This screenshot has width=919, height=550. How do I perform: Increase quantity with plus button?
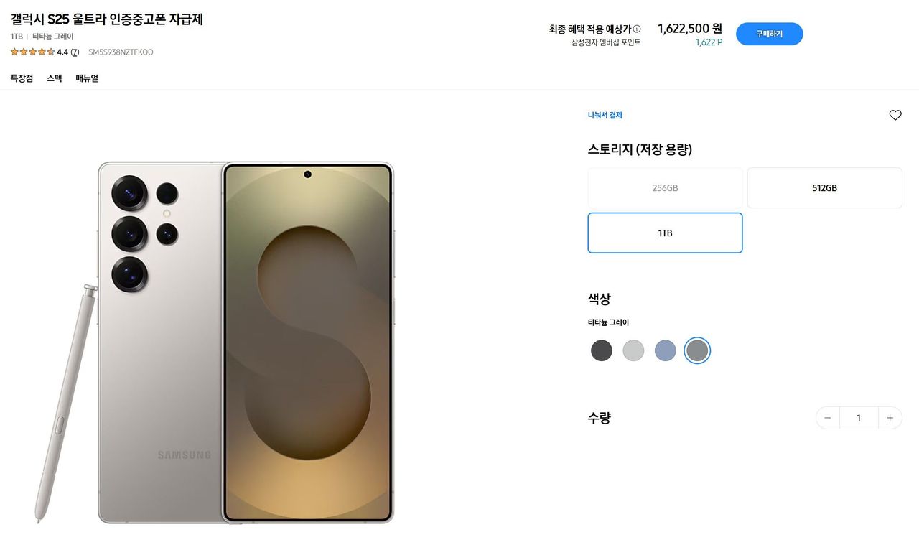tap(890, 418)
